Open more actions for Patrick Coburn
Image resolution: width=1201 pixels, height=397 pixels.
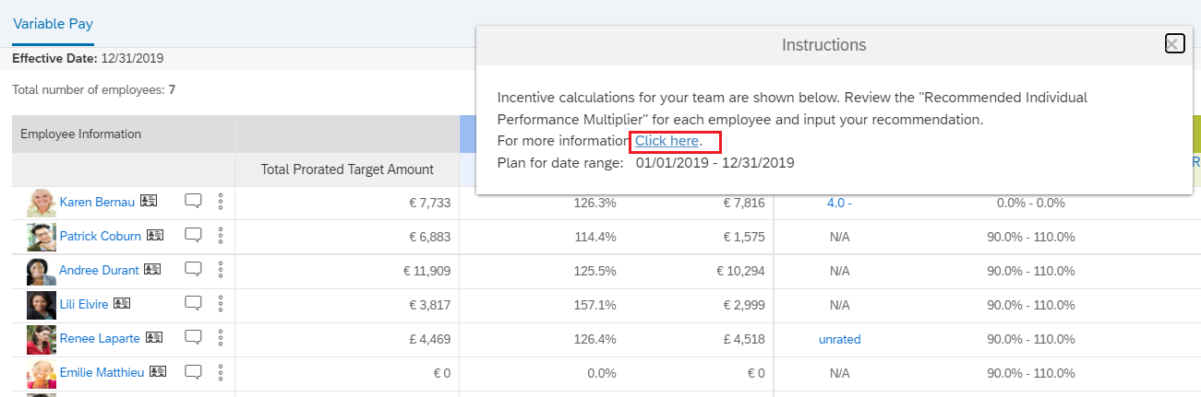pyautogui.click(x=220, y=236)
